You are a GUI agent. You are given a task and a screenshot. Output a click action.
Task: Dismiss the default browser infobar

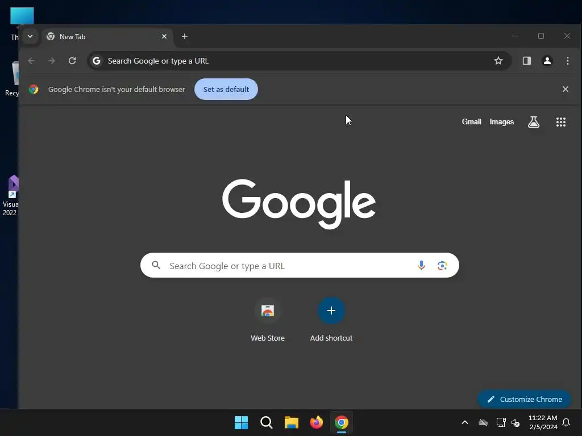566,89
